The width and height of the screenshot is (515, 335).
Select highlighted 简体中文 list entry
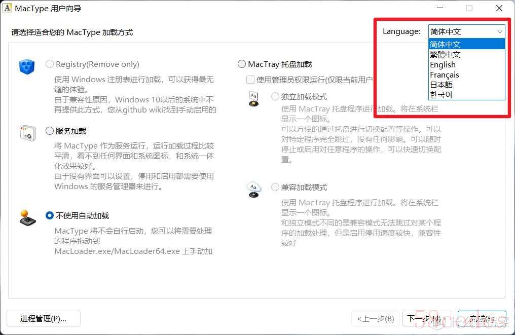467,44
